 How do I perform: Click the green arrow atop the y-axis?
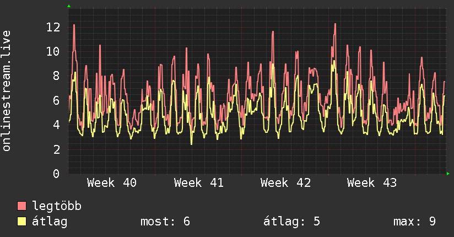[x=69, y=6]
